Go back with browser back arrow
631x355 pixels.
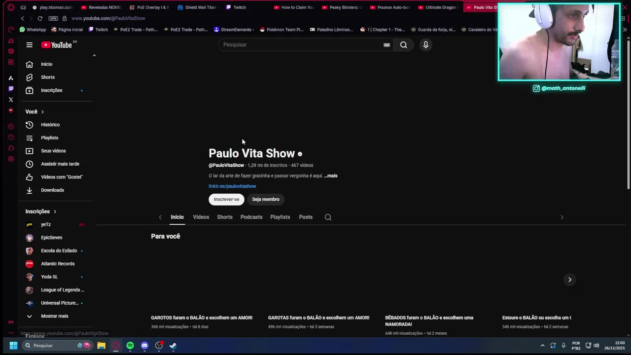pos(22,18)
